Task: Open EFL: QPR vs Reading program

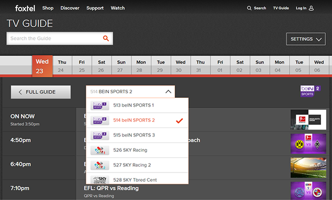Action: pyautogui.click(x=111, y=188)
